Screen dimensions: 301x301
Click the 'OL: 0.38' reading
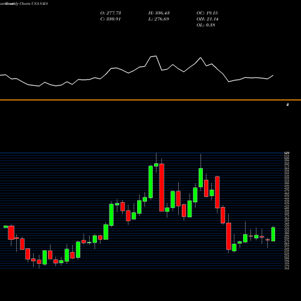[x=206, y=25]
